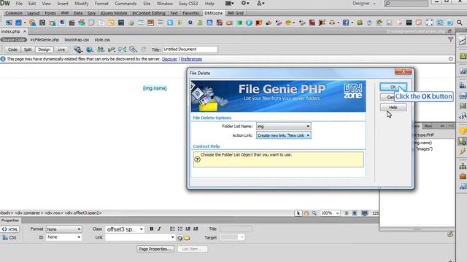Click the Unordered List icon in Properties
Screen dimensions: 467x262
(172, 229)
